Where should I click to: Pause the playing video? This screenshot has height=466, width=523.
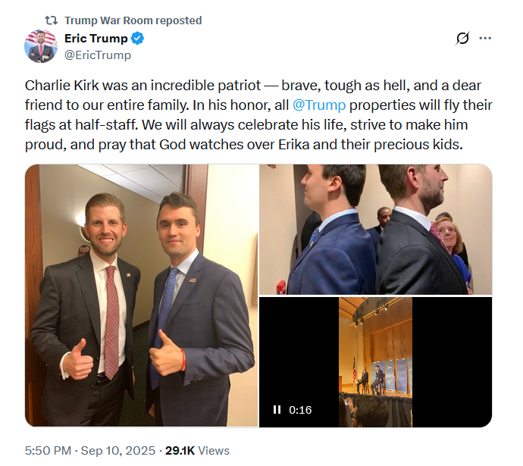277,410
